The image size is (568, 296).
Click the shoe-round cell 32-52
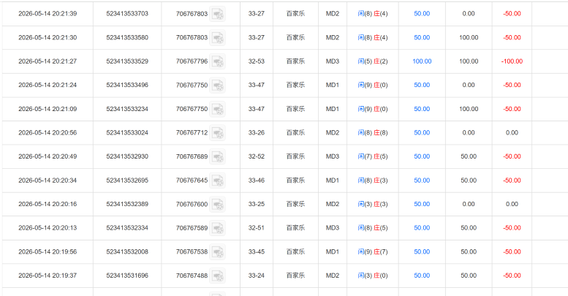[x=257, y=156]
